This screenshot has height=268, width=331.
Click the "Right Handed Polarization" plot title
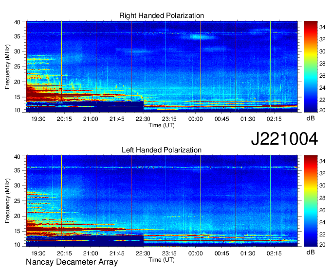162,16
